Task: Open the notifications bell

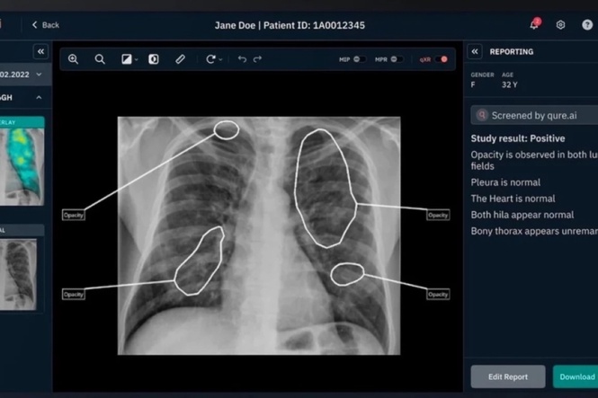Action: pyautogui.click(x=534, y=24)
